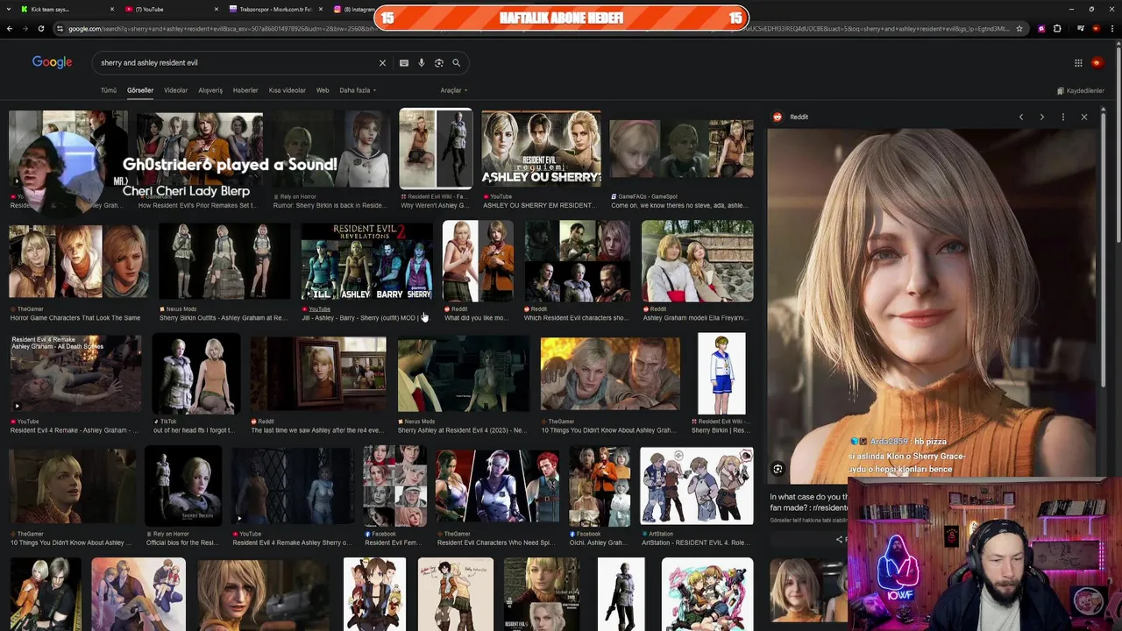Select the Tümü search filter
Screen dimensions: 1122x631
pos(108,90)
